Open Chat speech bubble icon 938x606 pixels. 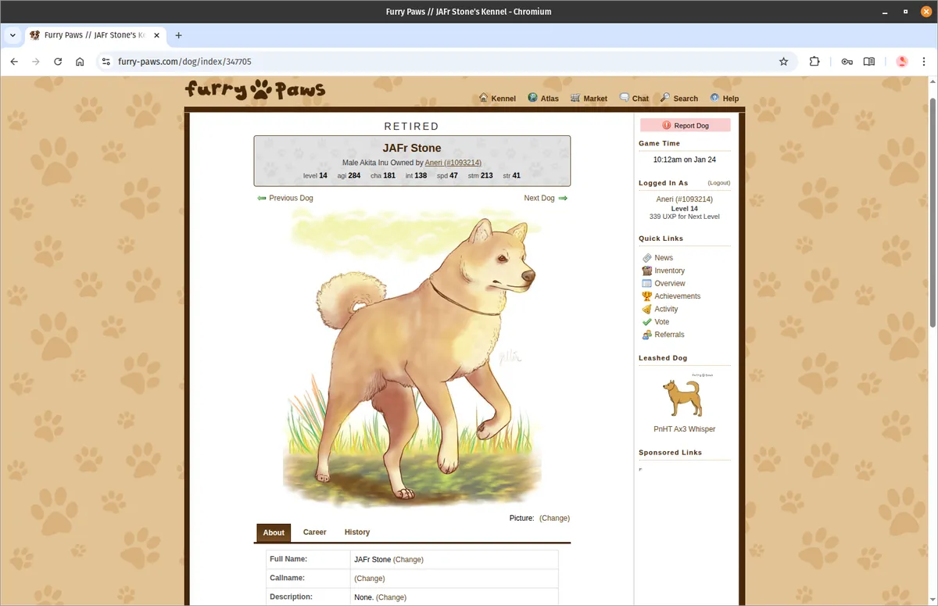pos(624,98)
